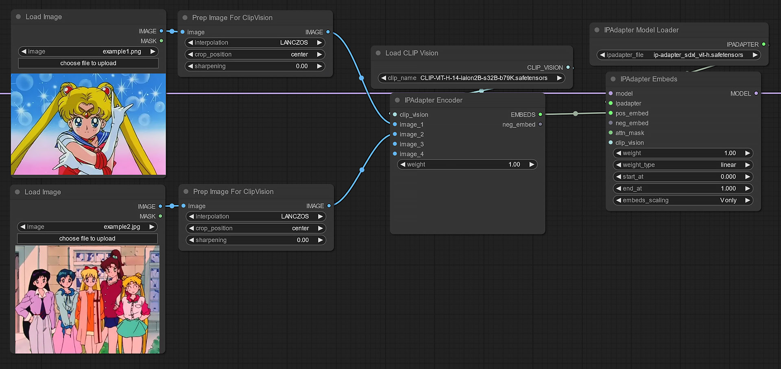Click right arrow of ipadapter_file selector
The height and width of the screenshot is (369, 781).
pyautogui.click(x=755, y=55)
